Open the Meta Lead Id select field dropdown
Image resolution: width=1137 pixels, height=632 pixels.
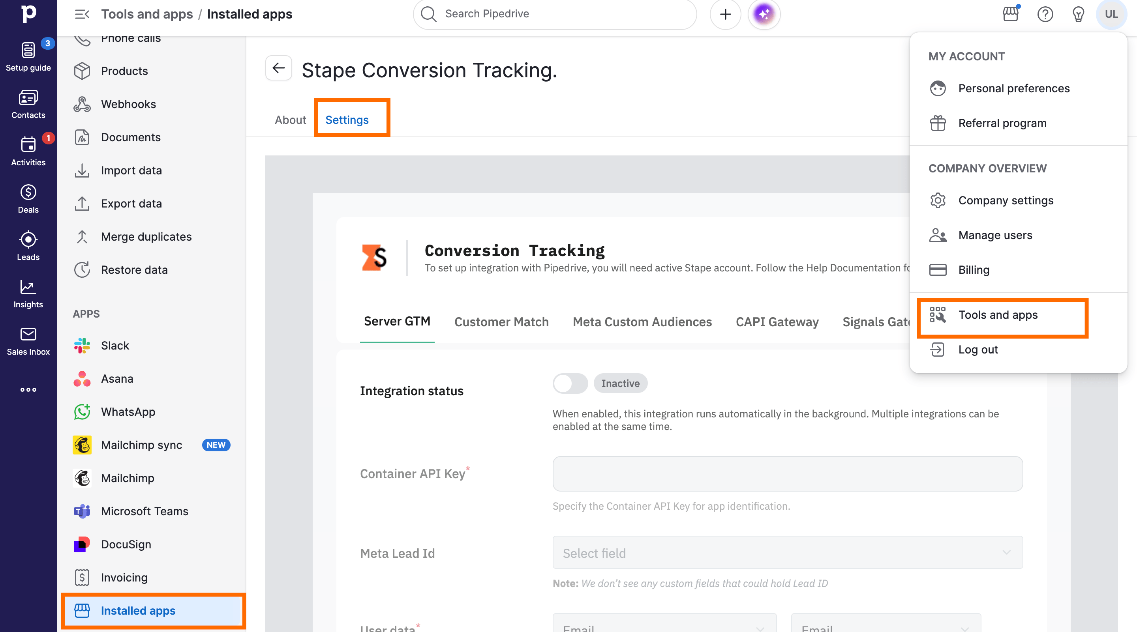(x=788, y=553)
